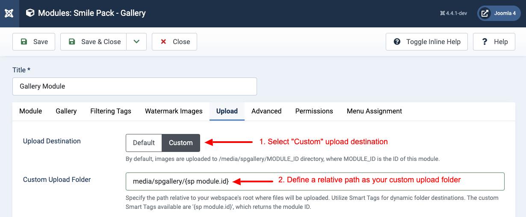Open the Filtering Tags tab
Image resolution: width=526 pixels, height=217 pixels.
(x=111, y=111)
